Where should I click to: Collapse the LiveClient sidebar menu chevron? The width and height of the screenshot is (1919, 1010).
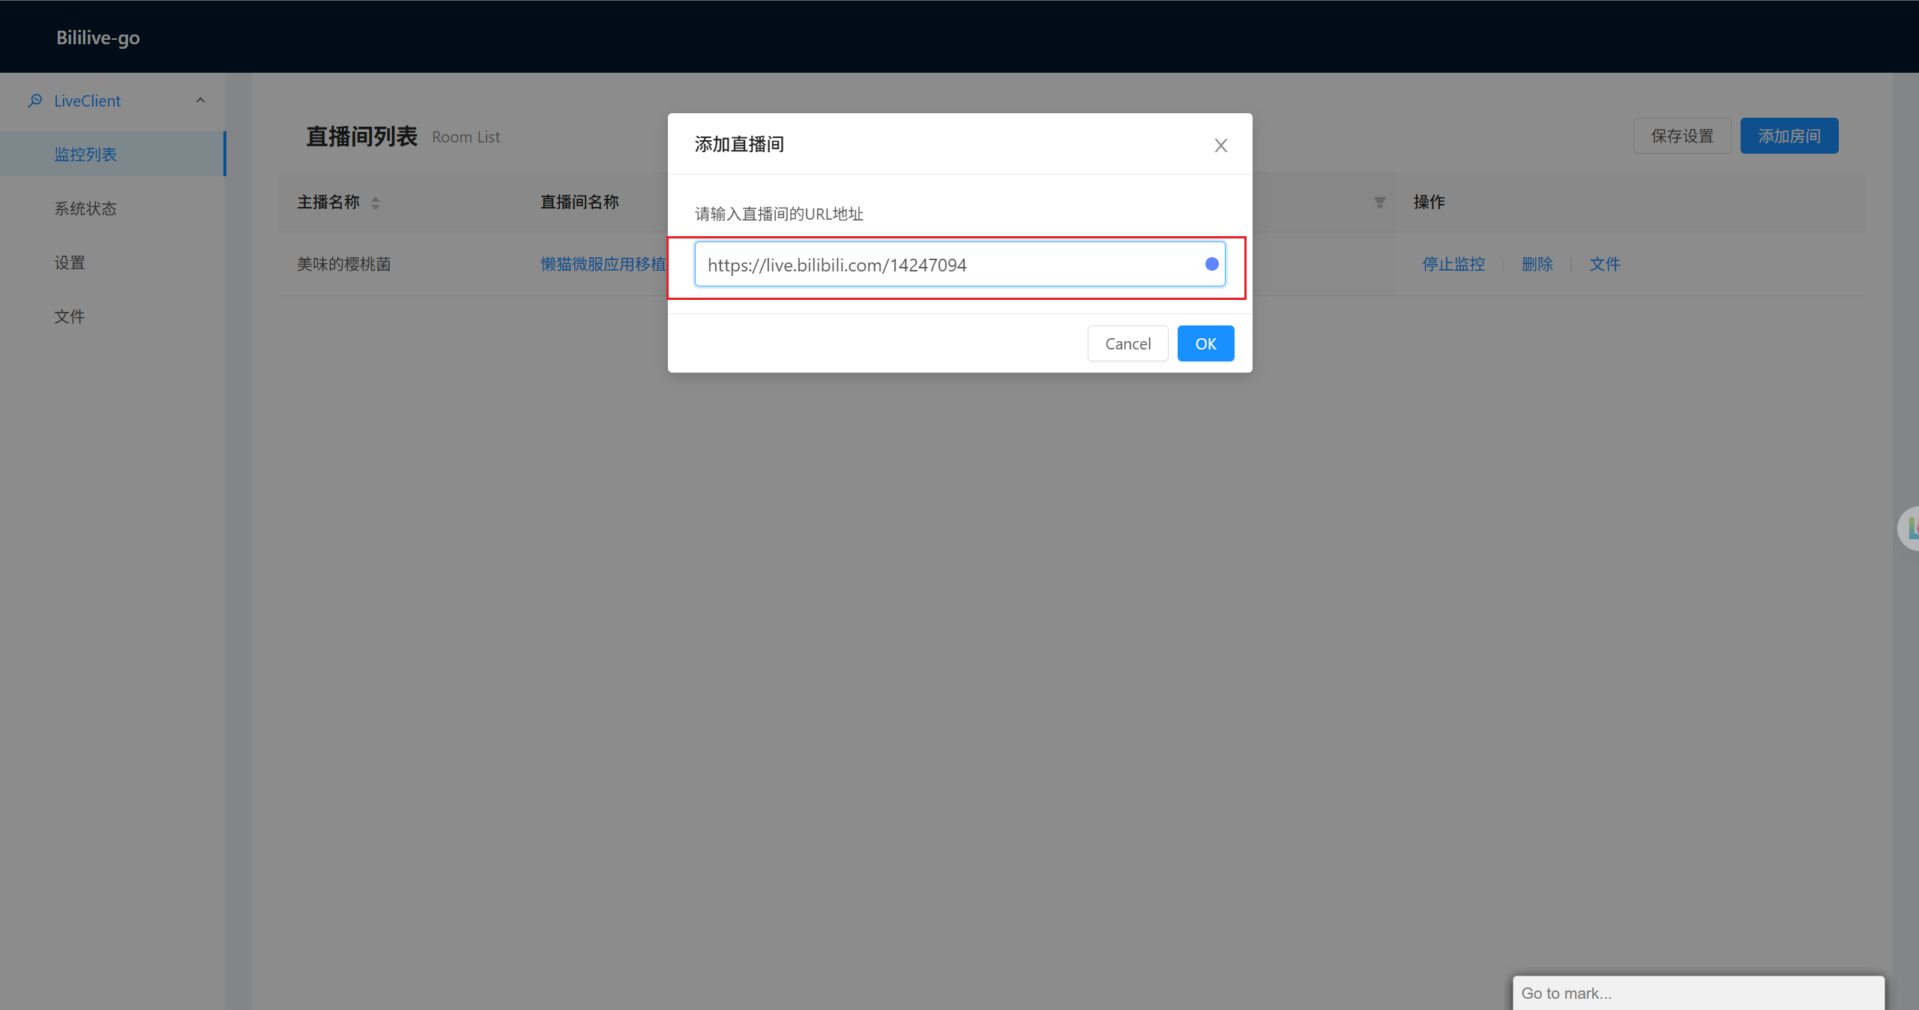[x=200, y=100]
